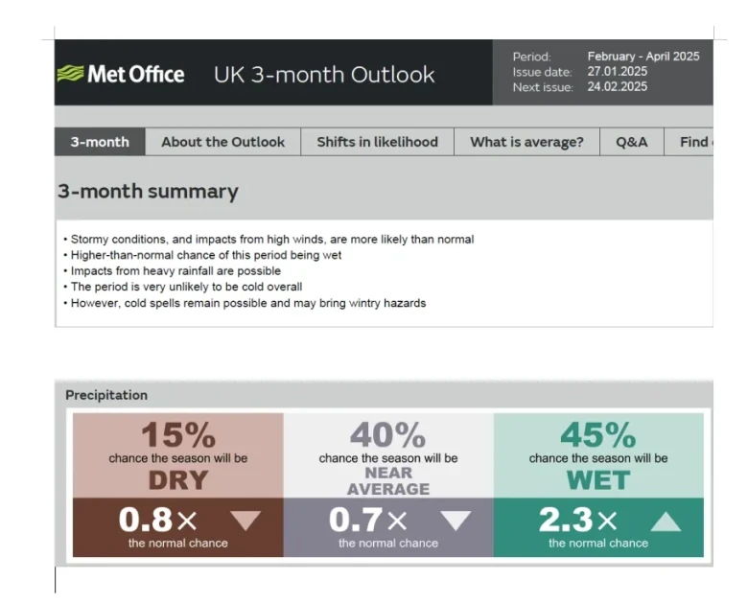
Task: Click the UK 3-month Outlook title
Action: tap(324, 74)
